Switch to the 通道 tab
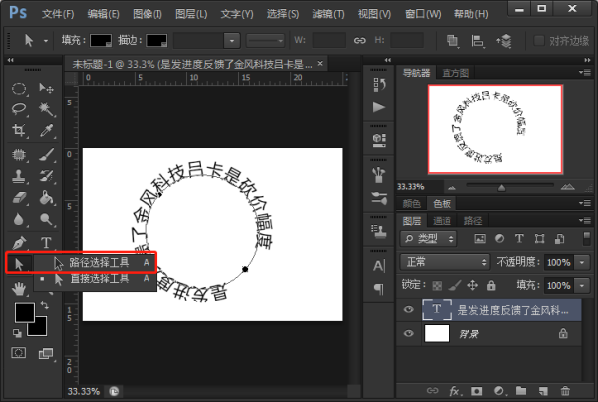The height and width of the screenshot is (402, 598). (x=442, y=221)
